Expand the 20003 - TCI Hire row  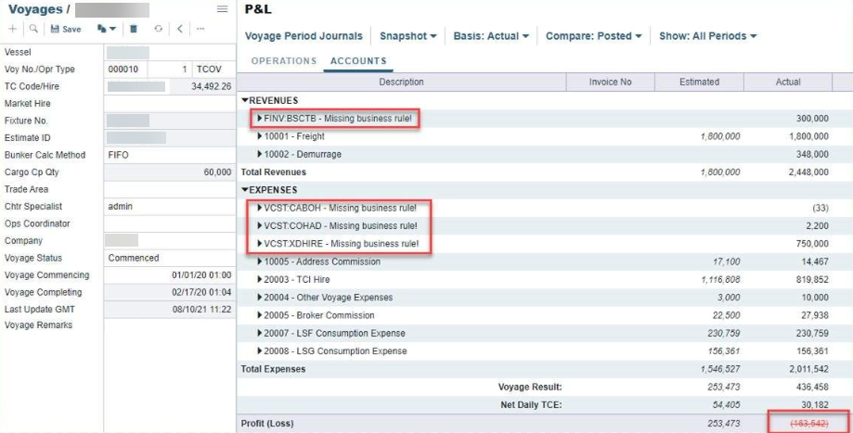tap(260, 280)
